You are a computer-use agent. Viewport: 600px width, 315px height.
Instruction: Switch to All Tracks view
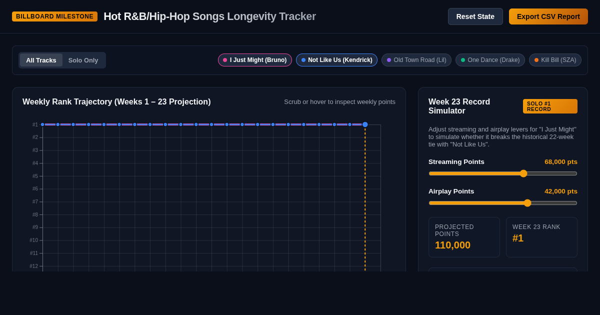[x=41, y=60]
